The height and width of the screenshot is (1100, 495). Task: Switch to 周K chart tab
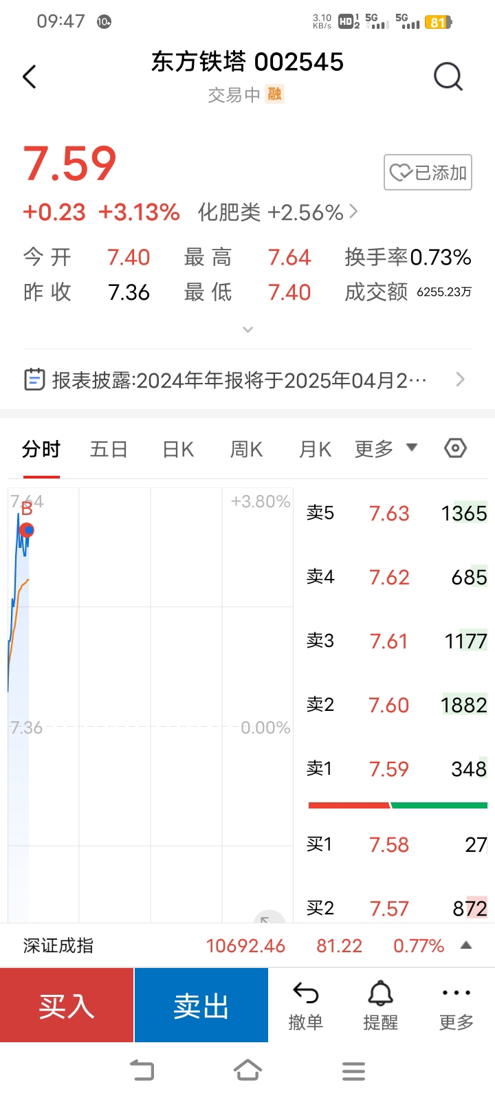pos(246,450)
